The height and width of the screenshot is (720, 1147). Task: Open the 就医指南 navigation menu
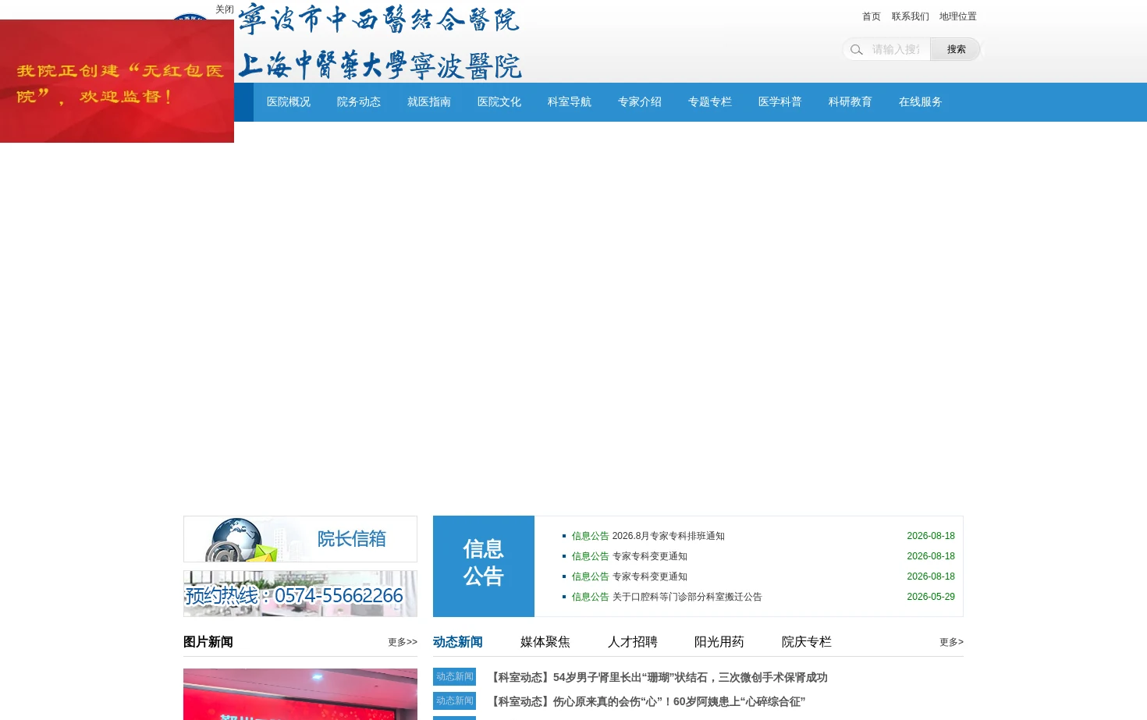tap(429, 102)
